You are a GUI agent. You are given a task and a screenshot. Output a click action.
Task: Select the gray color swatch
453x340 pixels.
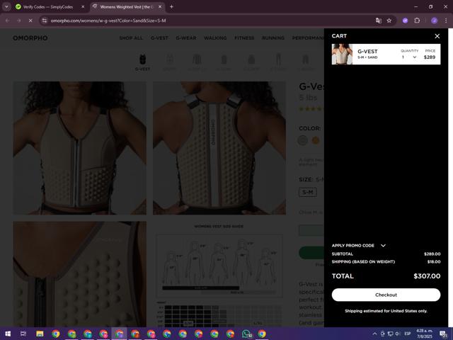302,140
